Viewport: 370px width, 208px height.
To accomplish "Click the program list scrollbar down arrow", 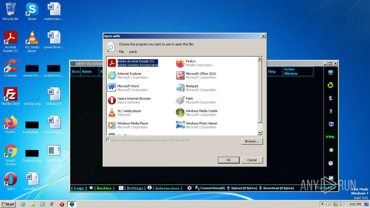I will coord(260,133).
